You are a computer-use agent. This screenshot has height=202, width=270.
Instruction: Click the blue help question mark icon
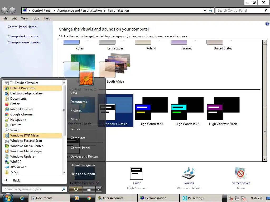[267, 24]
